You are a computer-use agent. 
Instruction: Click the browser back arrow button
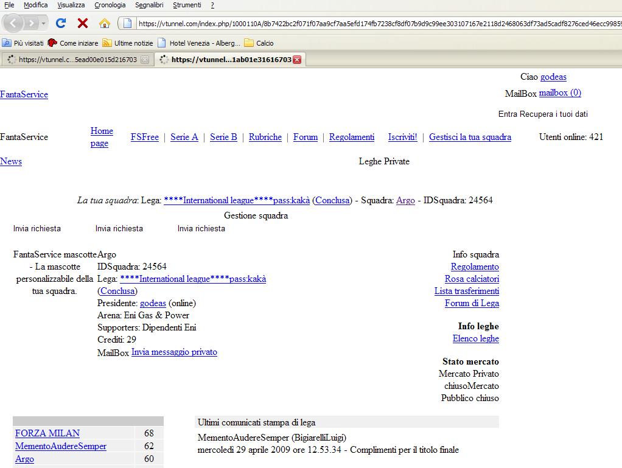click(13, 23)
